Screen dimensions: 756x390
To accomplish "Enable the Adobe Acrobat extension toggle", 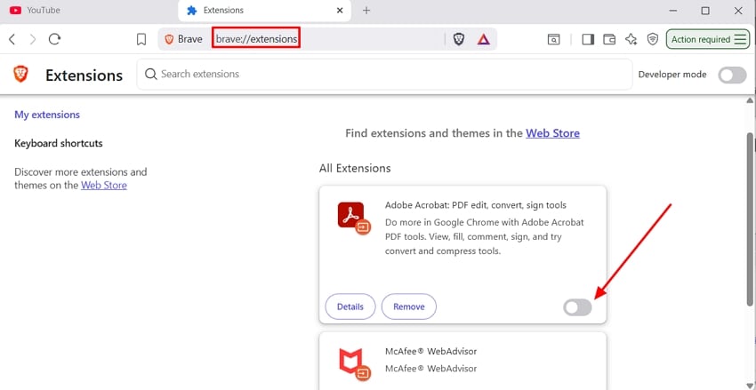I will coord(577,307).
